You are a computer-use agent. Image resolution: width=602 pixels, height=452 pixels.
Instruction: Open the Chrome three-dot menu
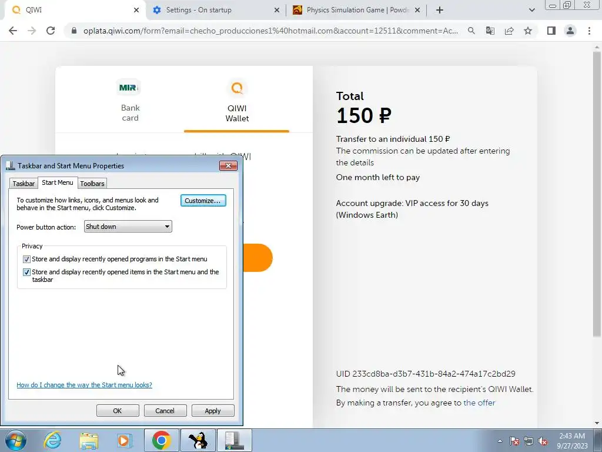coord(589,31)
